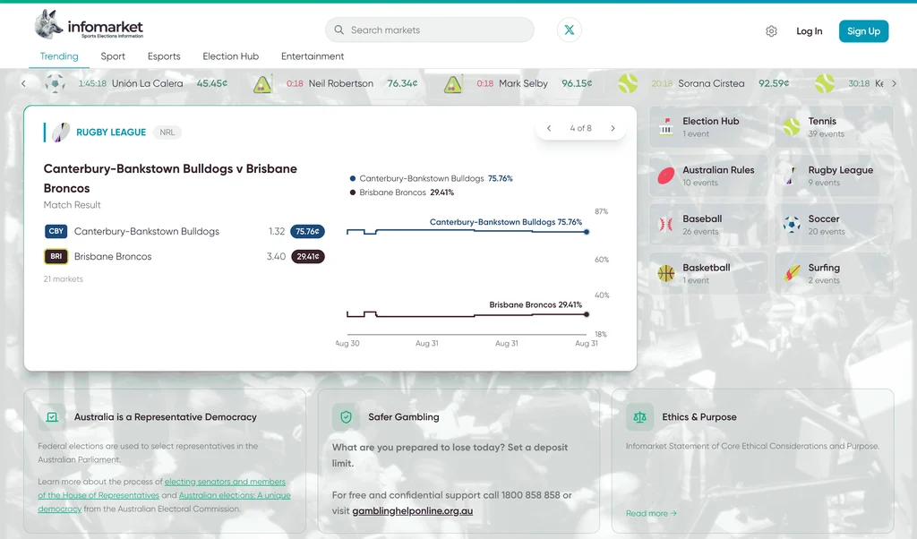Click the infomarket wolf logo

[x=48, y=24]
